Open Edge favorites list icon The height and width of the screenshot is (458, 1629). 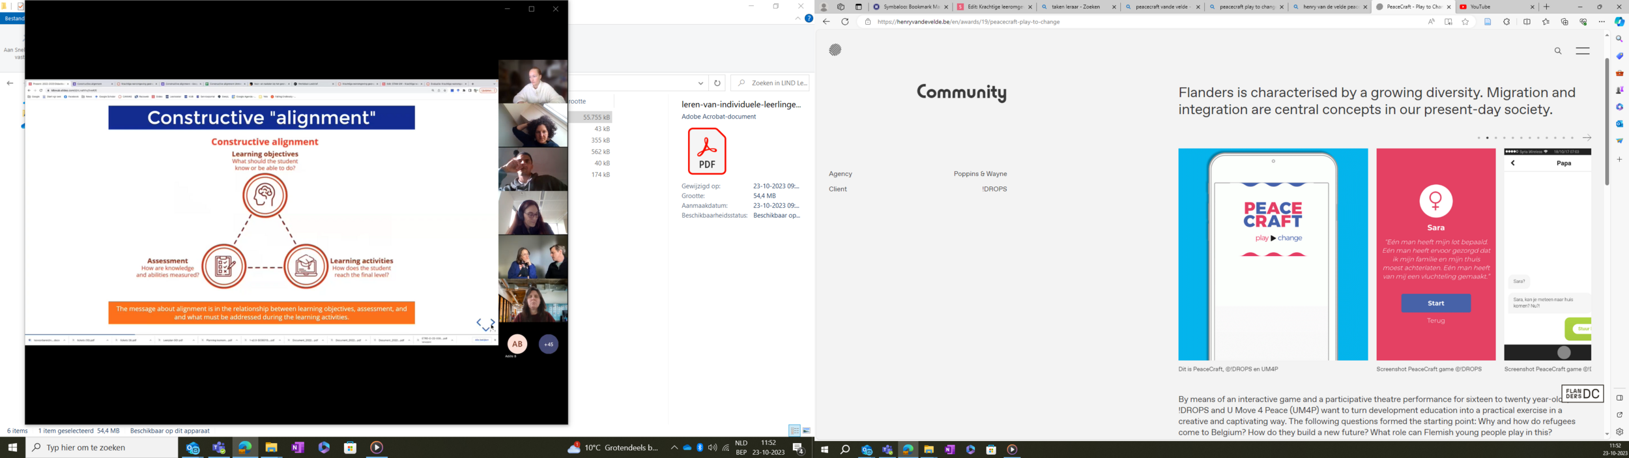point(1546,22)
